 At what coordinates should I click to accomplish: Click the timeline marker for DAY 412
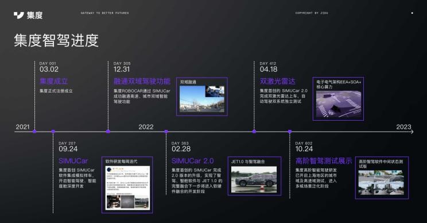254,132
